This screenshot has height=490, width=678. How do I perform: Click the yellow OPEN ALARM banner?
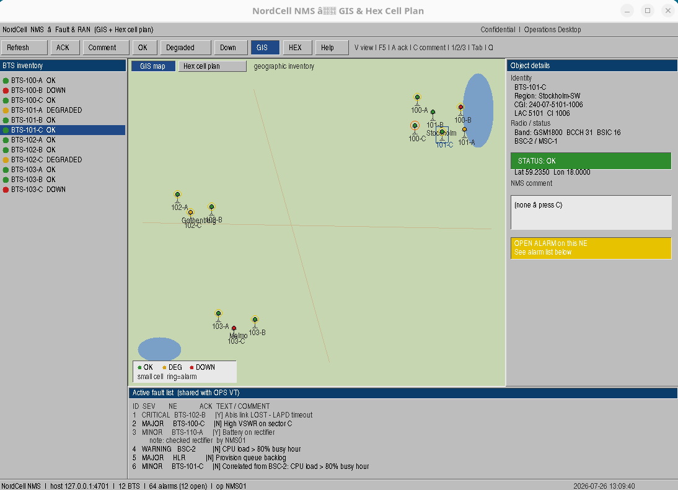[591, 248]
